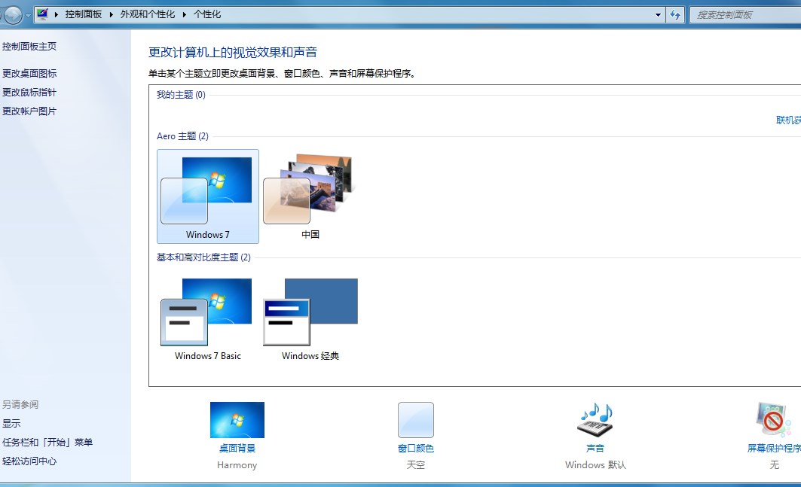Open 桌面背景 Harmony wallpaper settings icon

pos(237,419)
